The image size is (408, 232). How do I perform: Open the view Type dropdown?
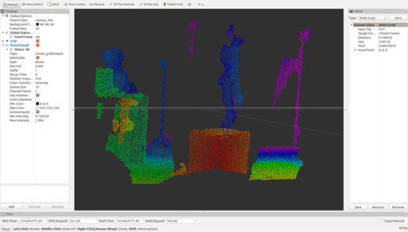click(x=372, y=18)
